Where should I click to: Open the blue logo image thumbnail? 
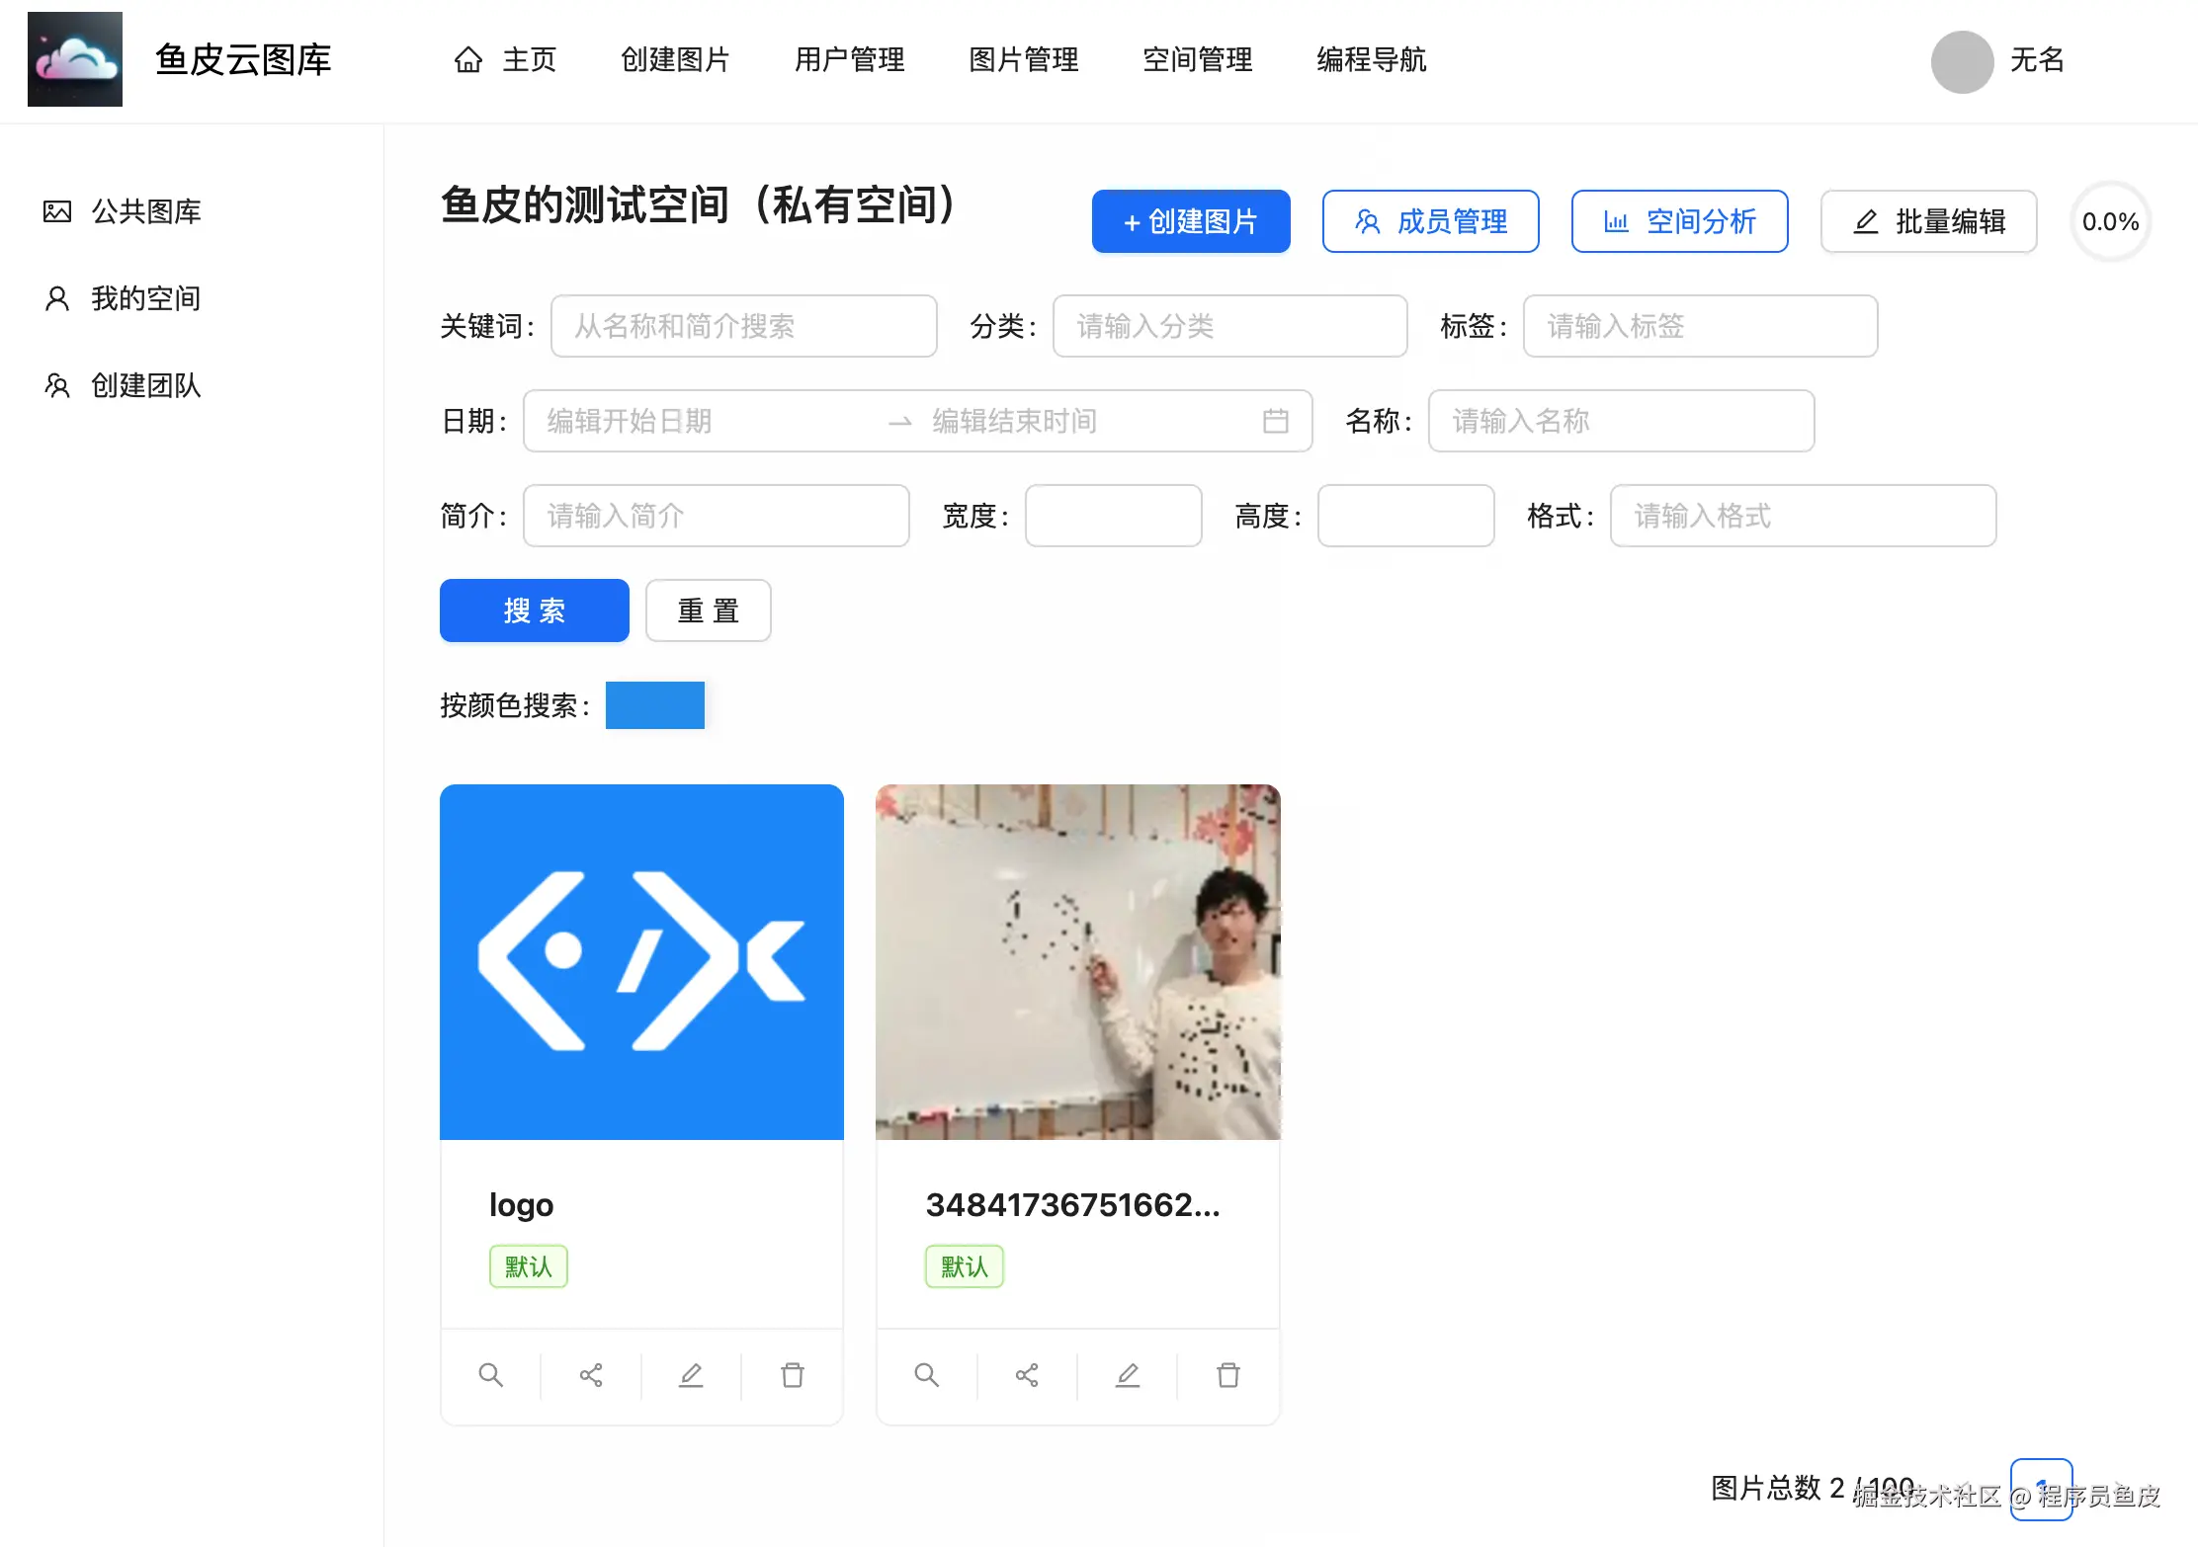pyautogui.click(x=641, y=961)
